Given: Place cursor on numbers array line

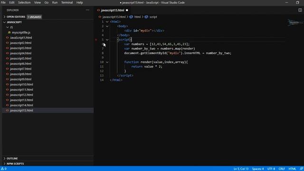Looking at the screenshot, I should (x=157, y=44).
